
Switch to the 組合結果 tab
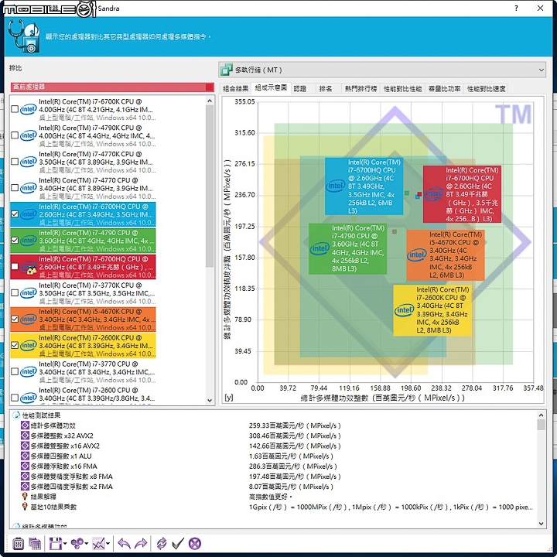pos(235,88)
